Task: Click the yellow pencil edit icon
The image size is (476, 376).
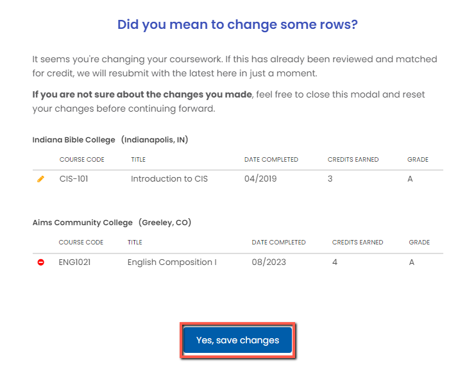Action: 41,179
